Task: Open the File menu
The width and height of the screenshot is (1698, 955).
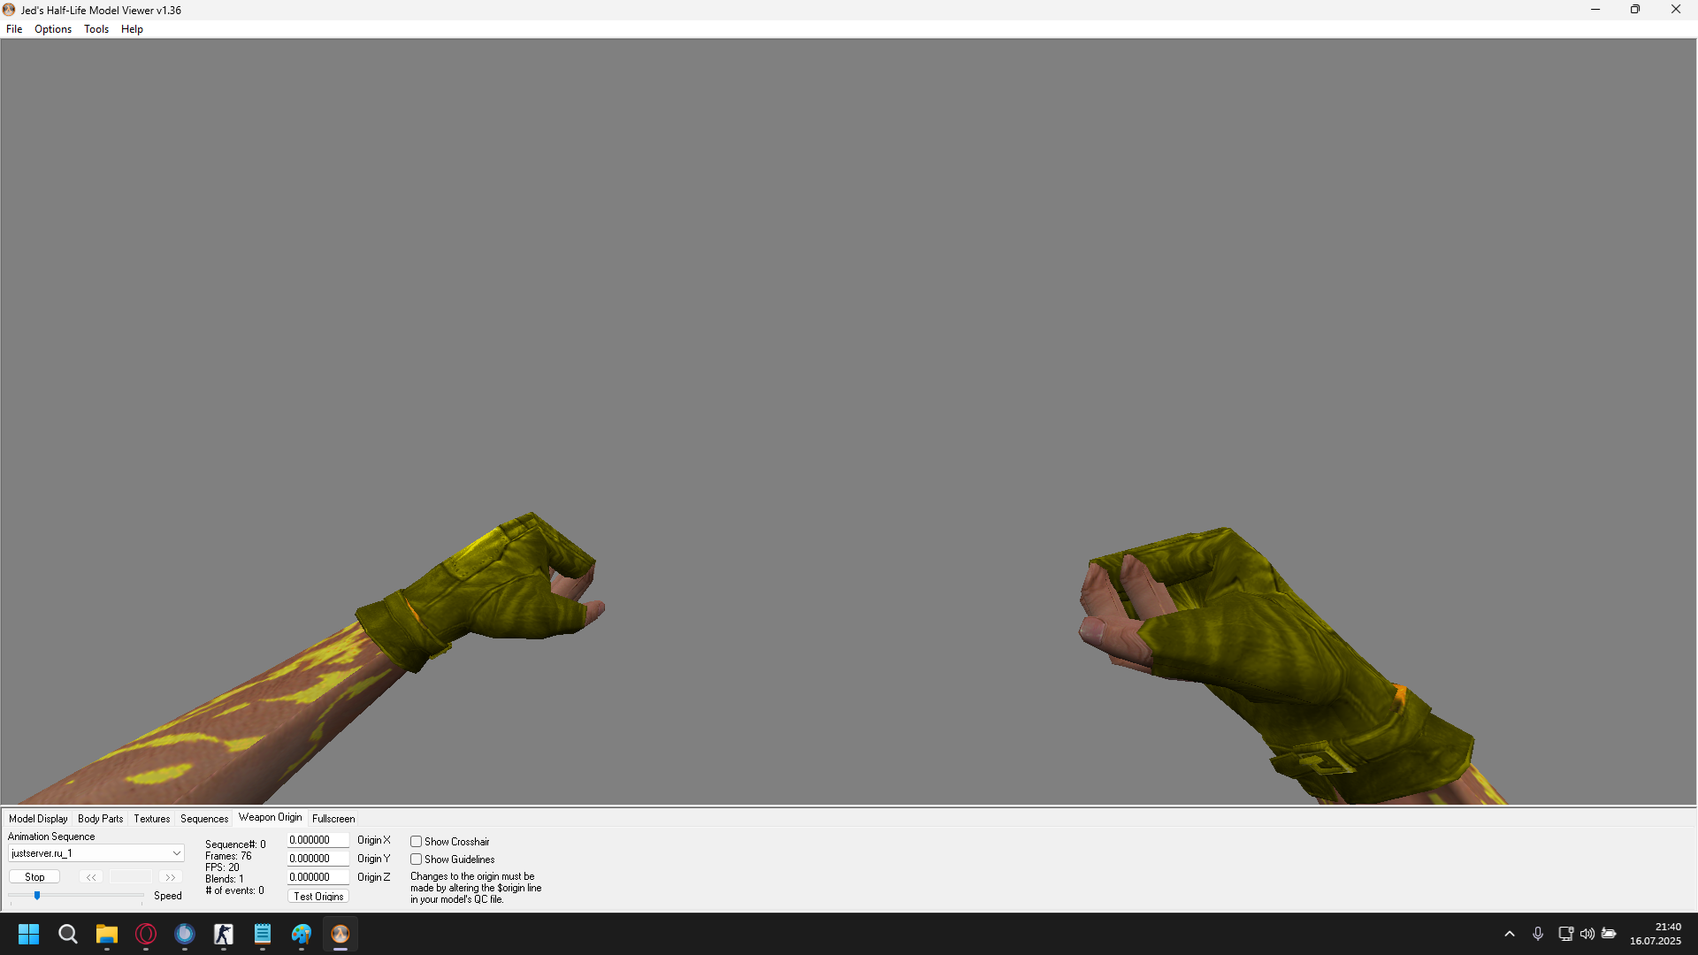Action: click(x=14, y=29)
